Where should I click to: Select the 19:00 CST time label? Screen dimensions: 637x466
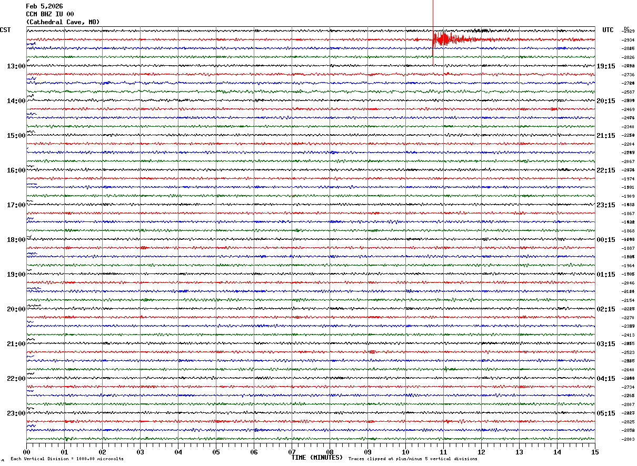coord(16,275)
